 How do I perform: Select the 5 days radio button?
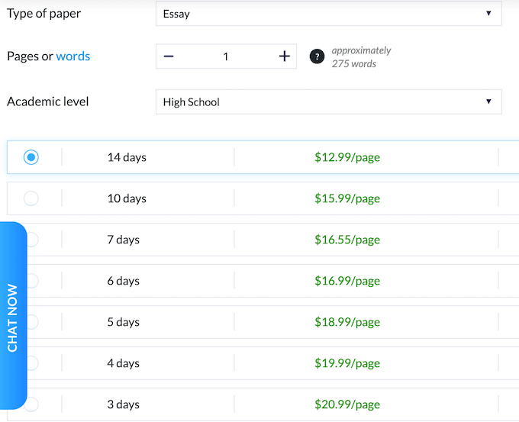pos(33,322)
